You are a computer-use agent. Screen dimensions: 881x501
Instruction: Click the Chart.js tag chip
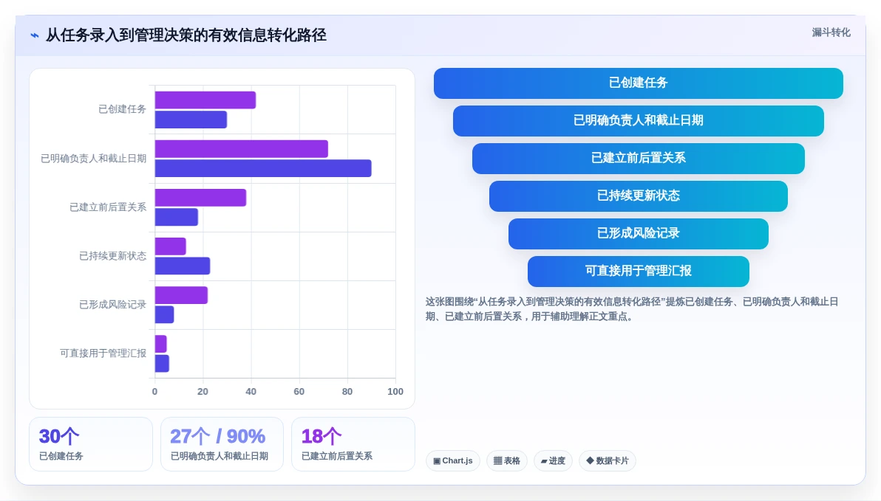(x=453, y=460)
